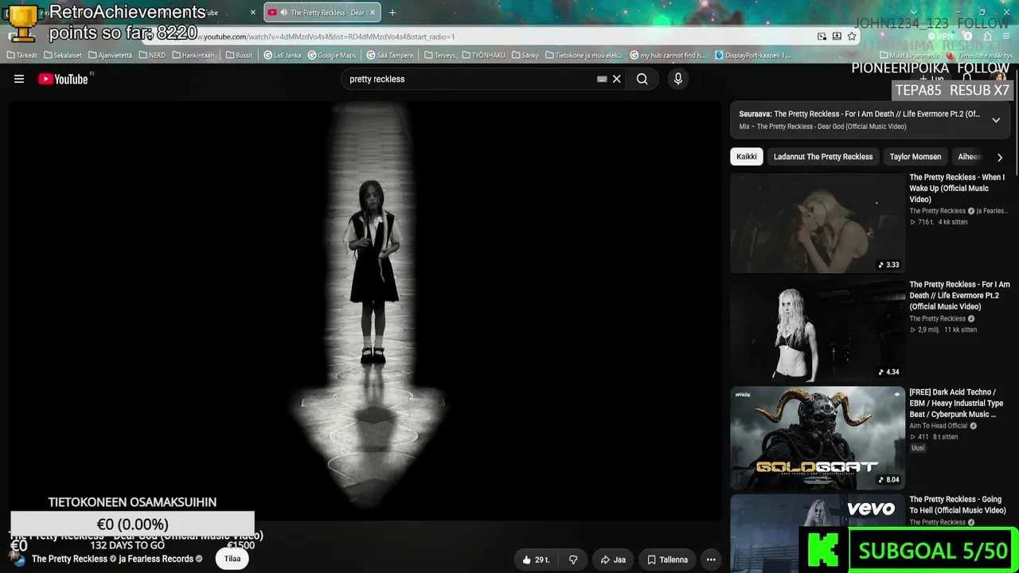1019x573 pixels.
Task: Expand the Seuraava playlist panel chevron
Action: [996, 120]
